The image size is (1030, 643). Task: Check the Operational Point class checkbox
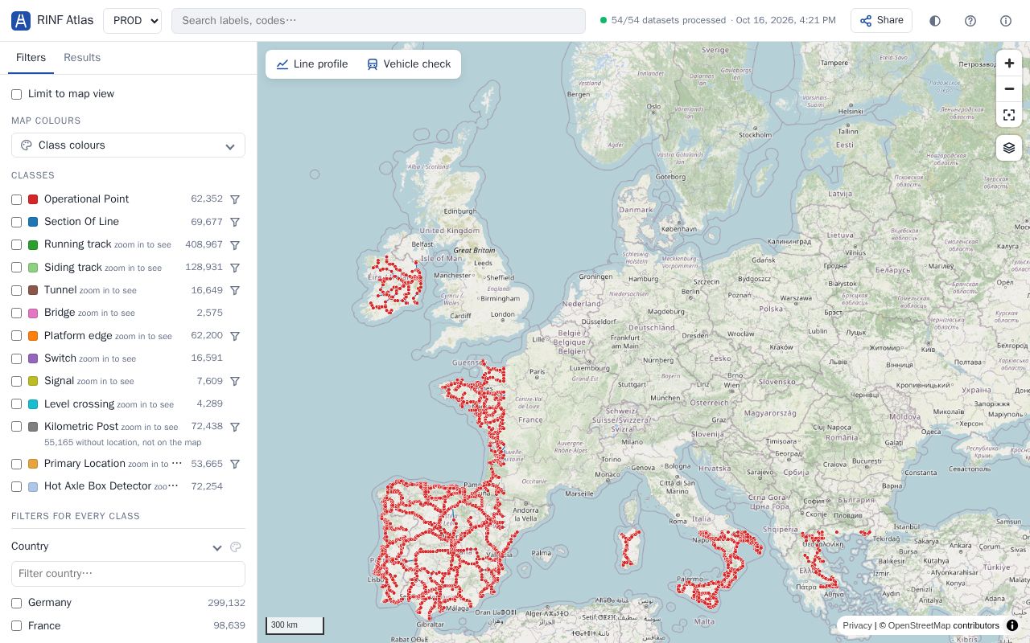pyautogui.click(x=16, y=199)
